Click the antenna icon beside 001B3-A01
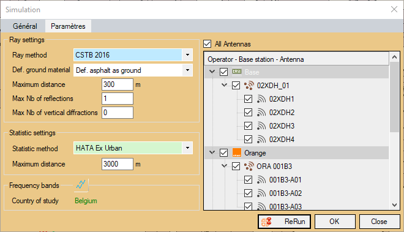Viewport: 404px width, 232px height. pos(261,180)
